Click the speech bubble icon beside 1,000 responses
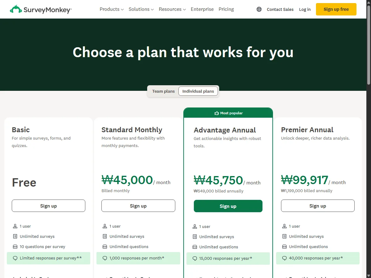 coord(105,258)
